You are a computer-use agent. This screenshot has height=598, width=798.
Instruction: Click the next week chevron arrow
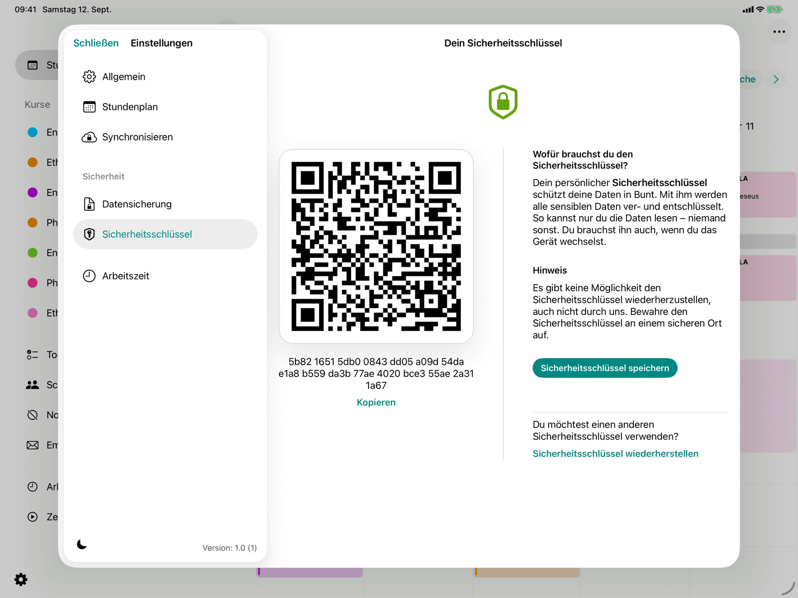[x=776, y=79]
